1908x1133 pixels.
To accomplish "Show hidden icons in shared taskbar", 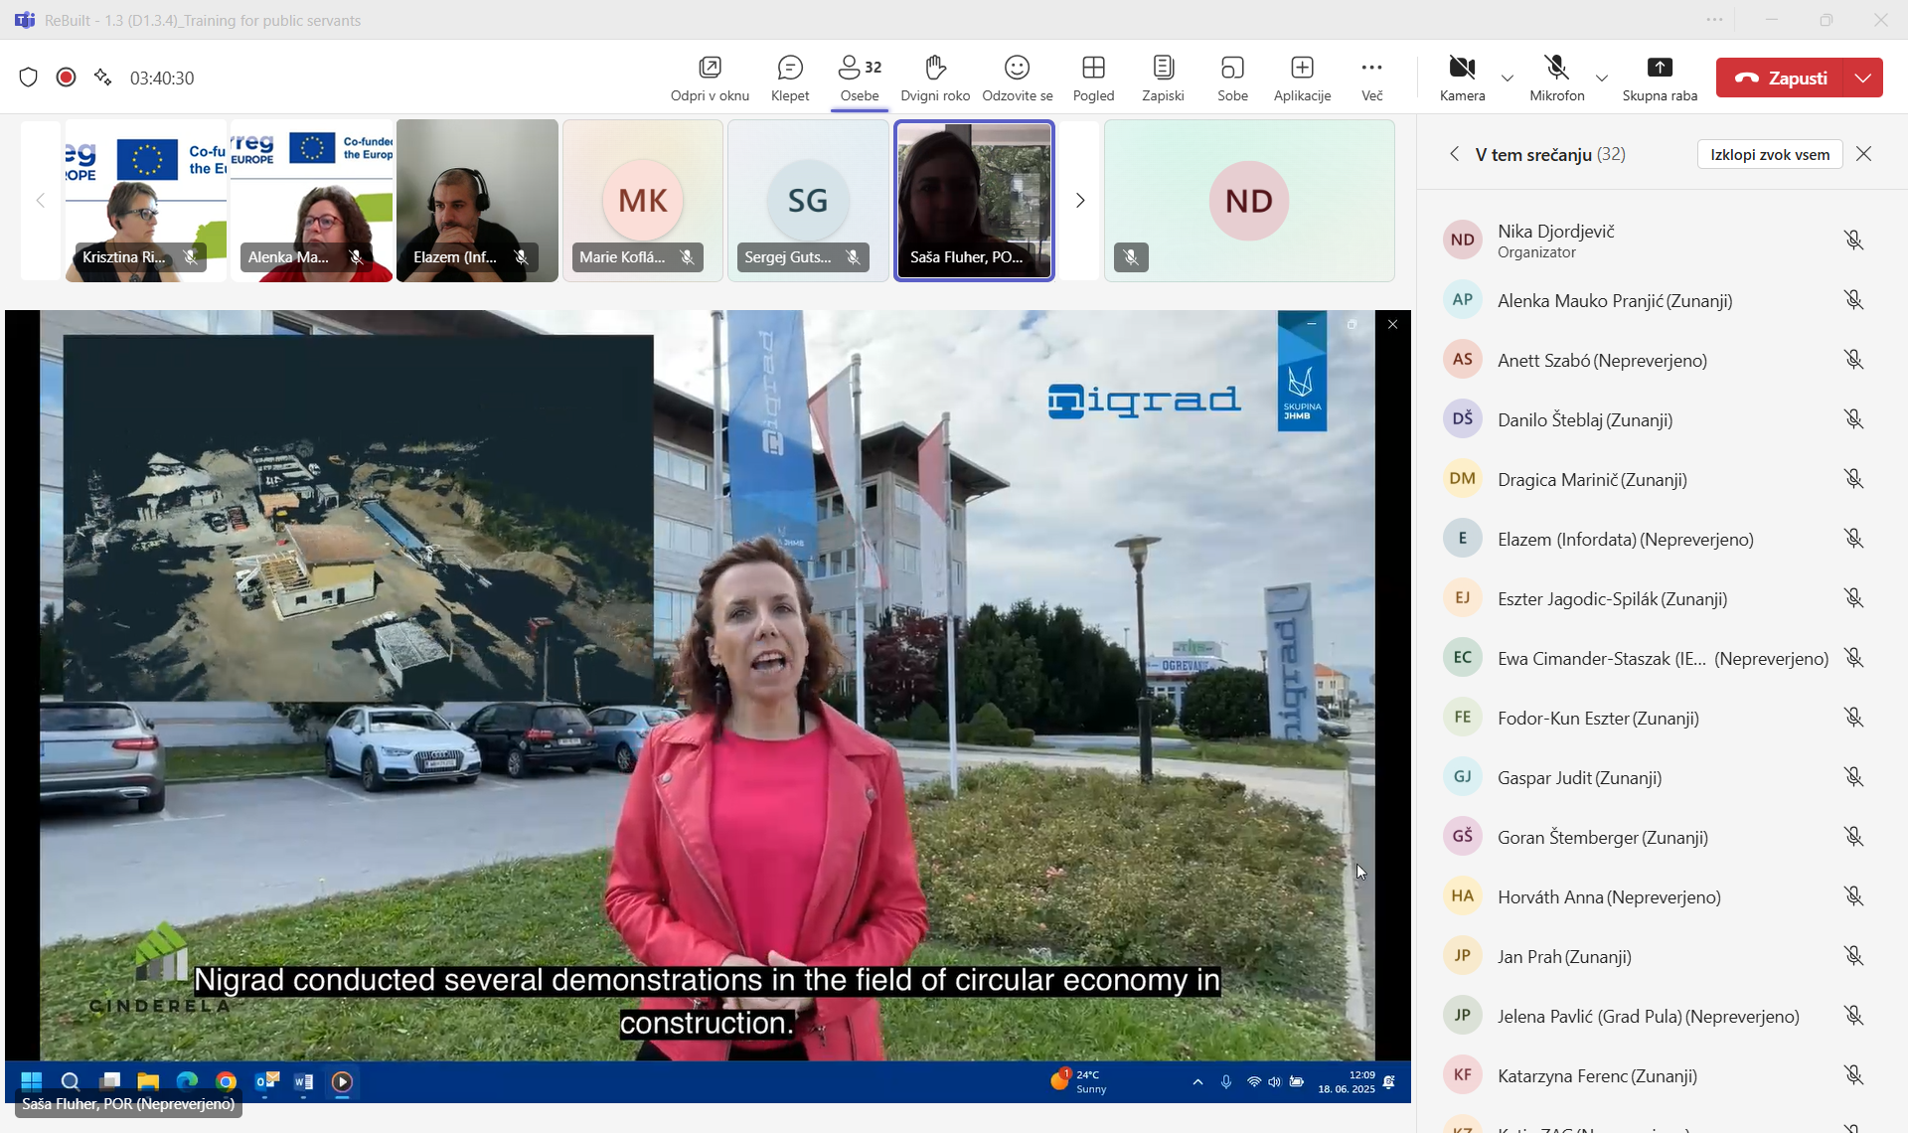I will [x=1197, y=1082].
